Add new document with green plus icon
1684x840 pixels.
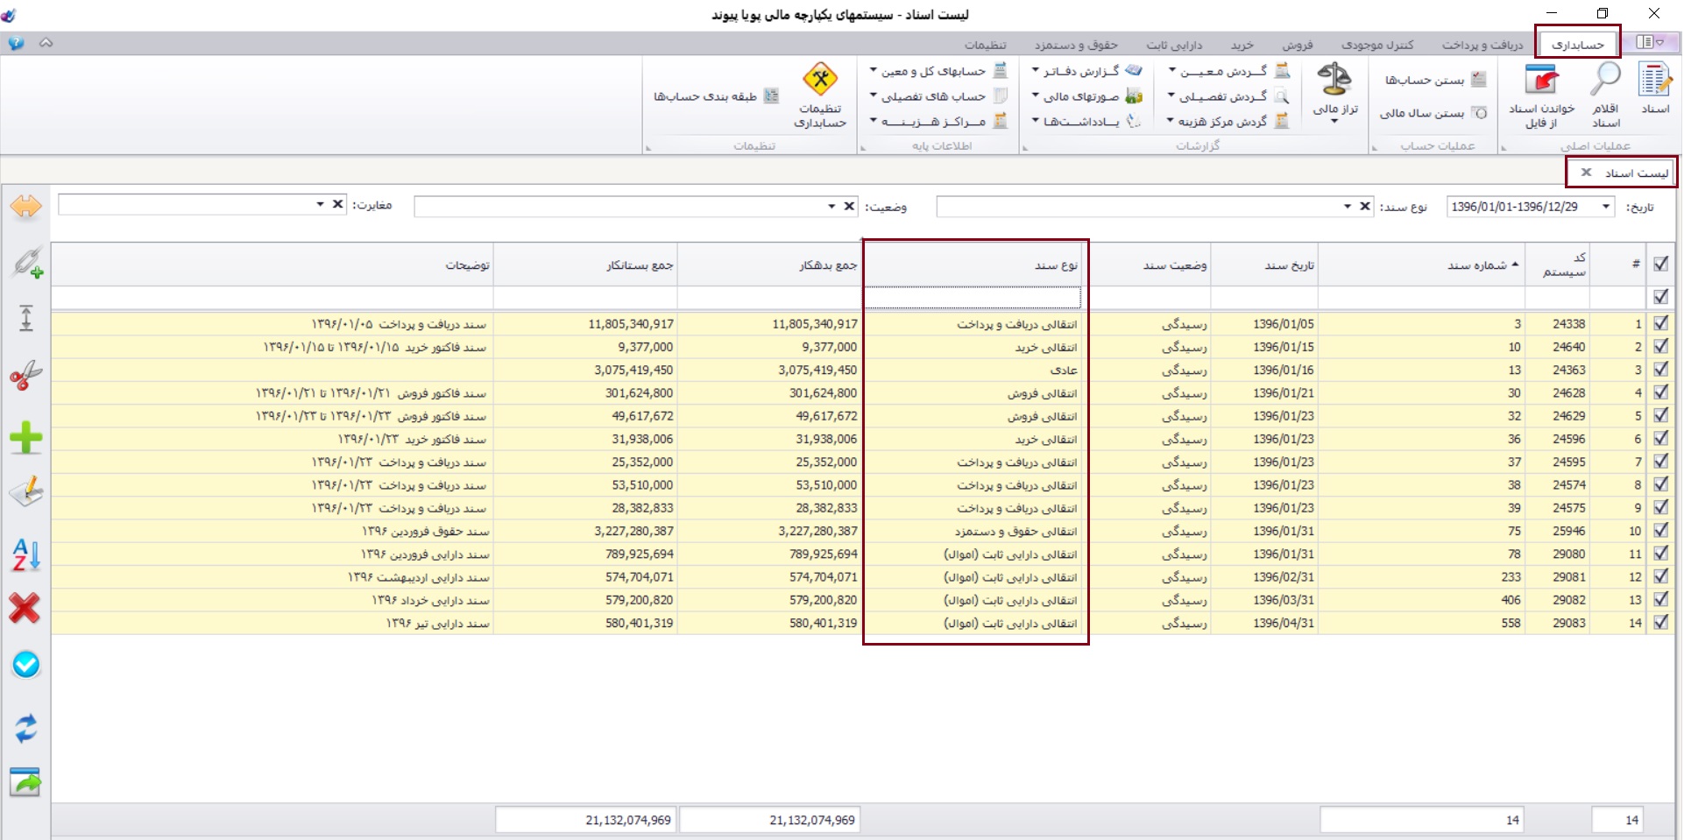pyautogui.click(x=26, y=437)
